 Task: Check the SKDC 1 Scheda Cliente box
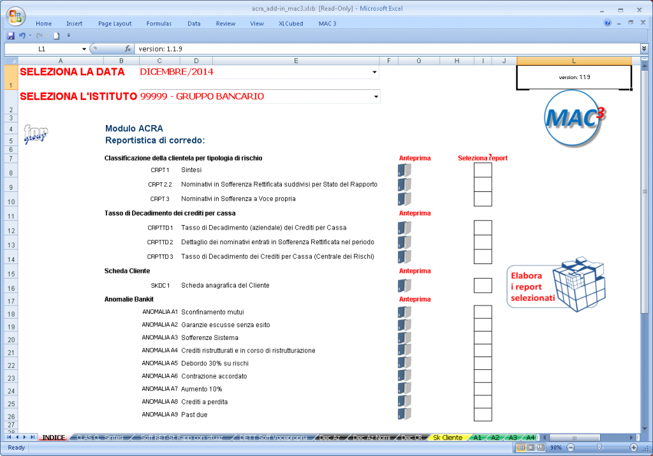point(483,285)
